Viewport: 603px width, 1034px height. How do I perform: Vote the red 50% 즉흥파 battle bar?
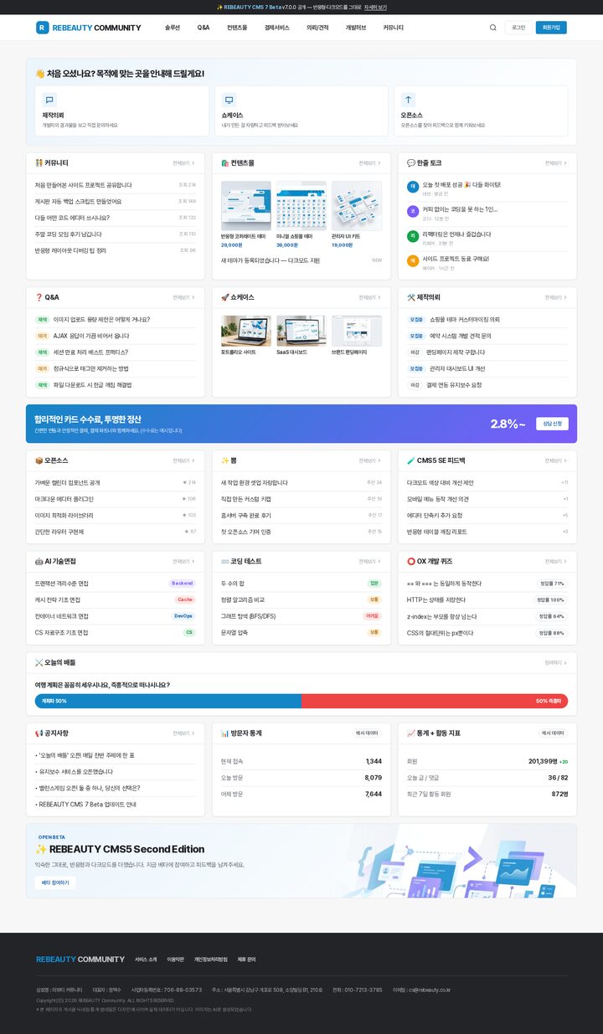(x=435, y=701)
